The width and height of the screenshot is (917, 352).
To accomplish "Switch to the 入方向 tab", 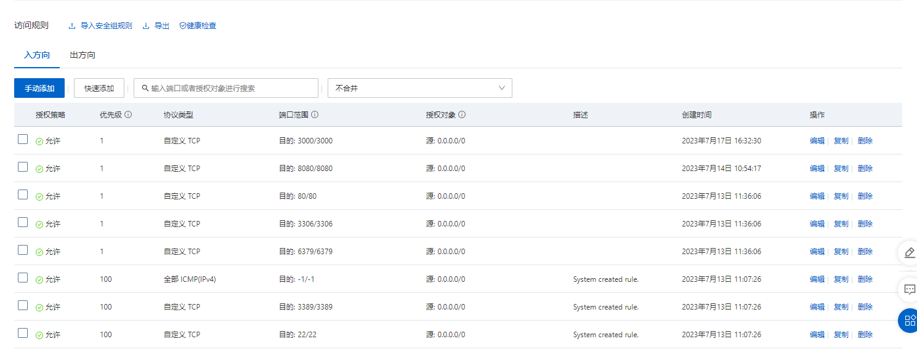I will [37, 55].
